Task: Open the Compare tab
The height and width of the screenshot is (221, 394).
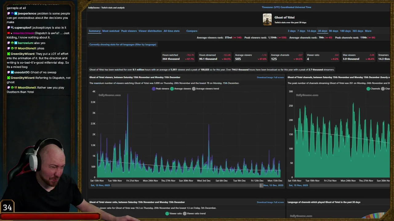Action: [192, 31]
